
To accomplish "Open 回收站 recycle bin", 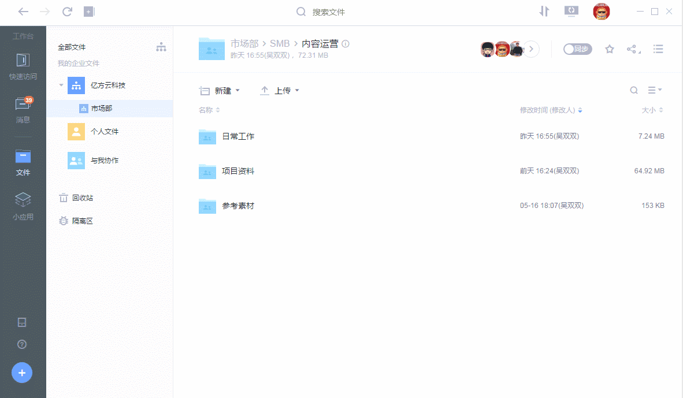I will pos(80,198).
